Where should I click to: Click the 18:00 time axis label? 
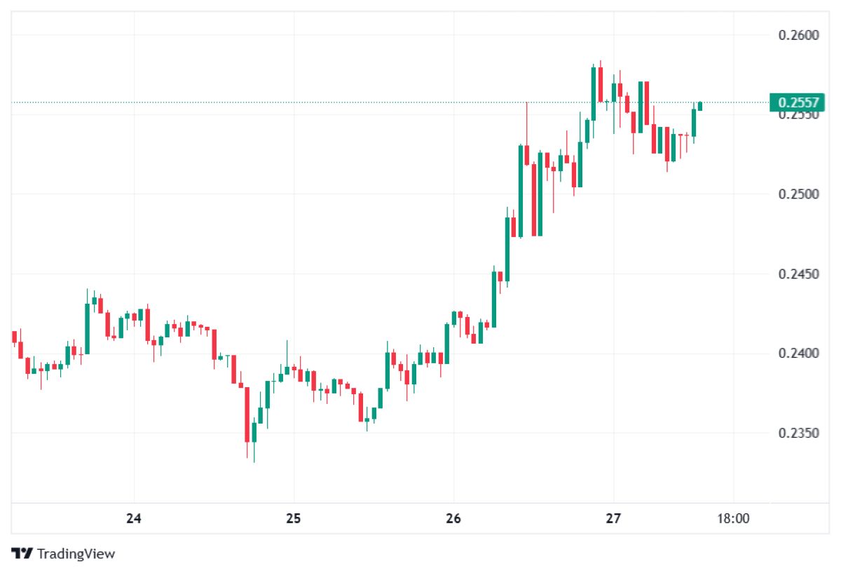(x=733, y=519)
